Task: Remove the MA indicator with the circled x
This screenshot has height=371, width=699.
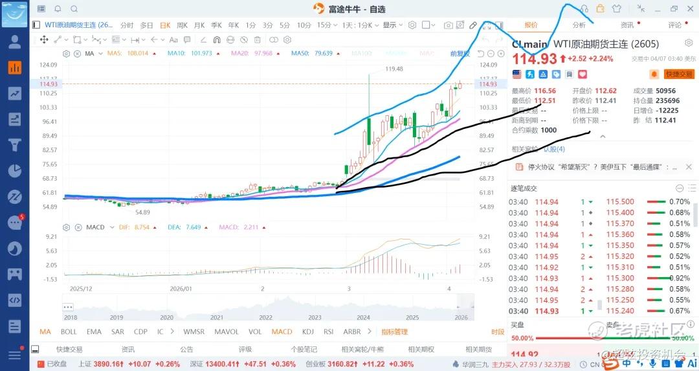Action: tap(77, 54)
